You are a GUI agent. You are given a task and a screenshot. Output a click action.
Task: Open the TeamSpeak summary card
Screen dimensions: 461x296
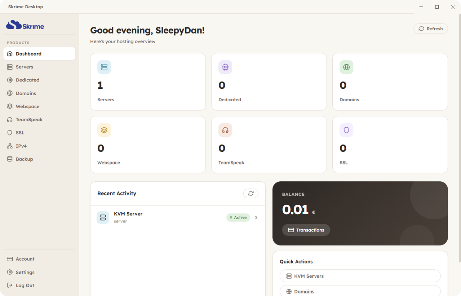(x=269, y=145)
